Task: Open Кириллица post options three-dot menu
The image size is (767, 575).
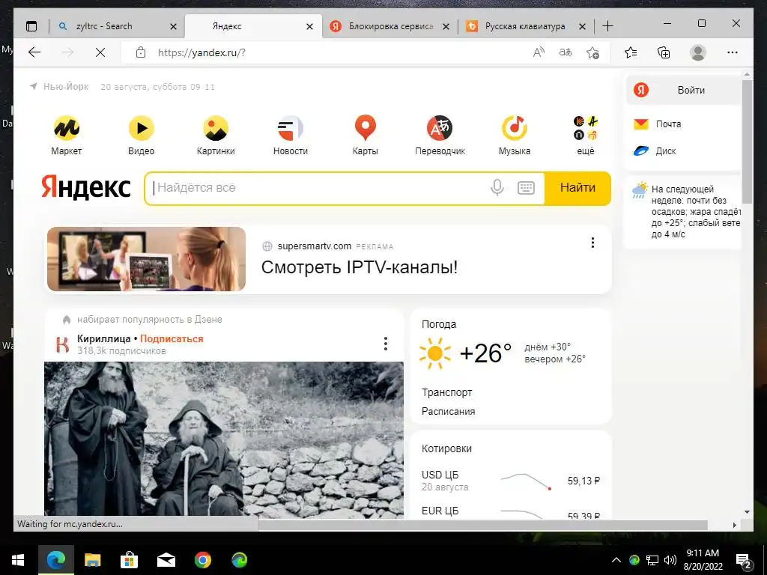Action: tap(386, 344)
